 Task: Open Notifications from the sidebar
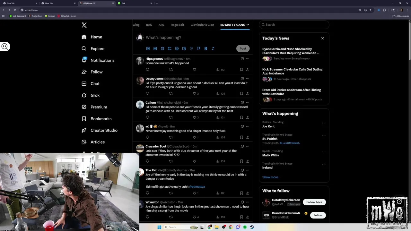98,60
